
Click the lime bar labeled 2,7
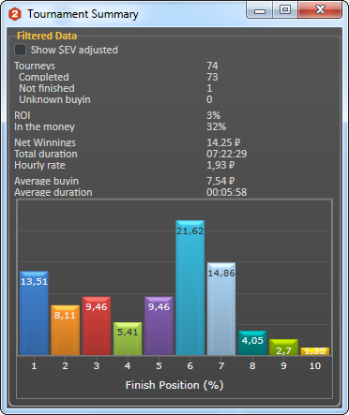(283, 348)
